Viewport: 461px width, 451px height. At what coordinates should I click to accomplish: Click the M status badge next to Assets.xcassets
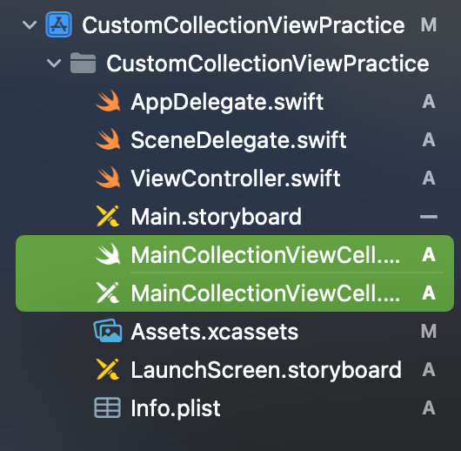(x=429, y=332)
